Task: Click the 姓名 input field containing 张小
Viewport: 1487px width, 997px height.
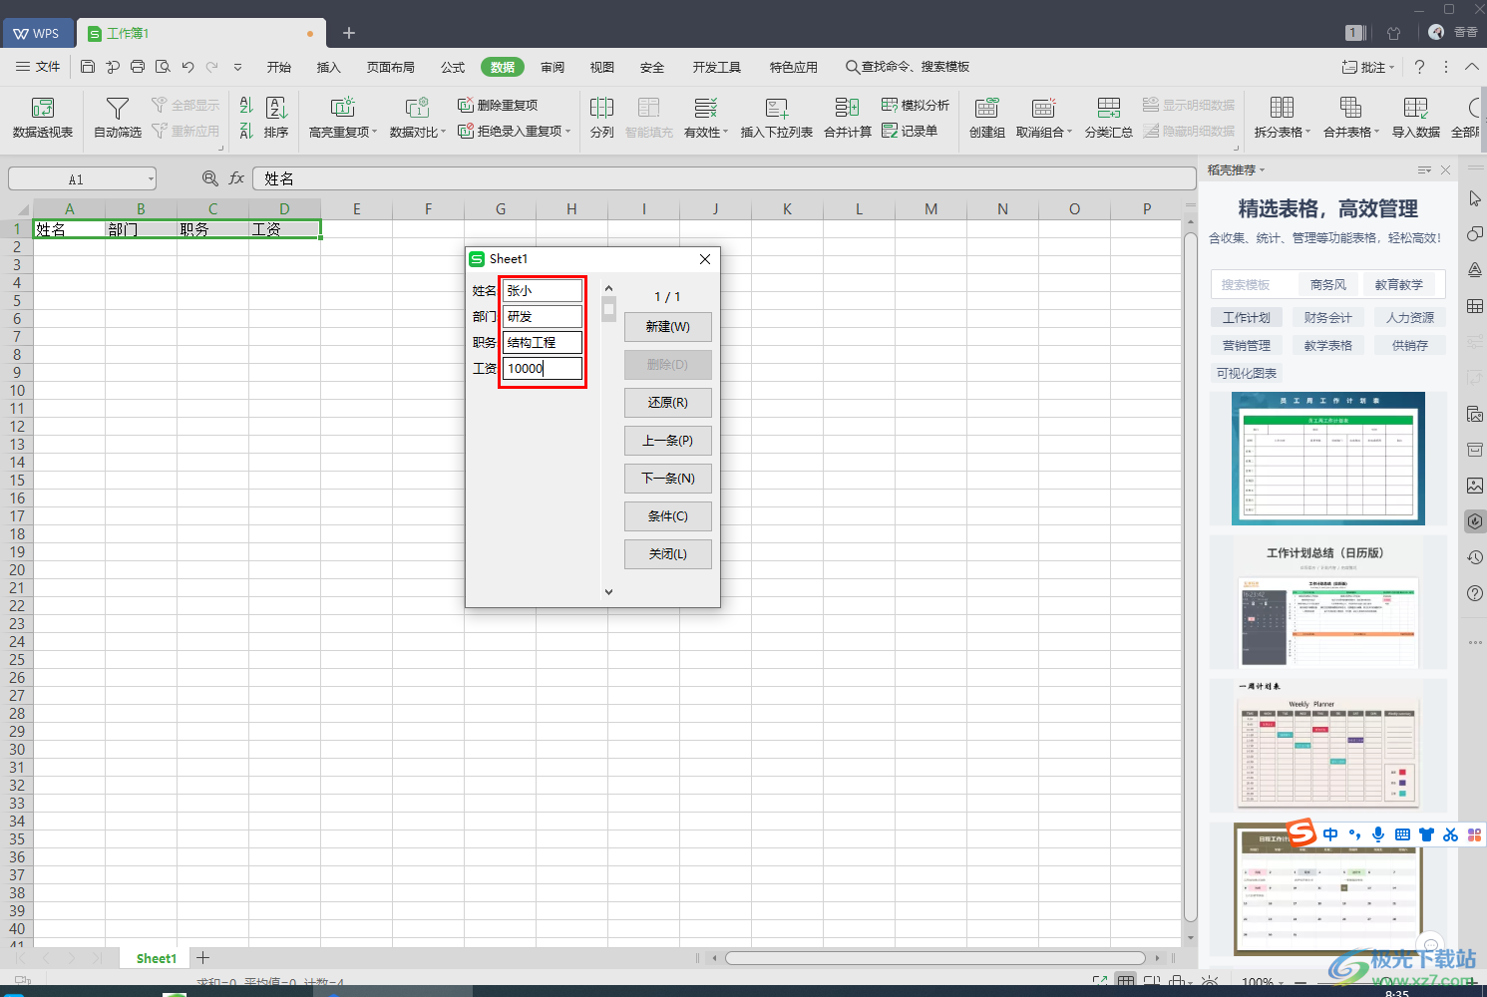Action: (543, 290)
